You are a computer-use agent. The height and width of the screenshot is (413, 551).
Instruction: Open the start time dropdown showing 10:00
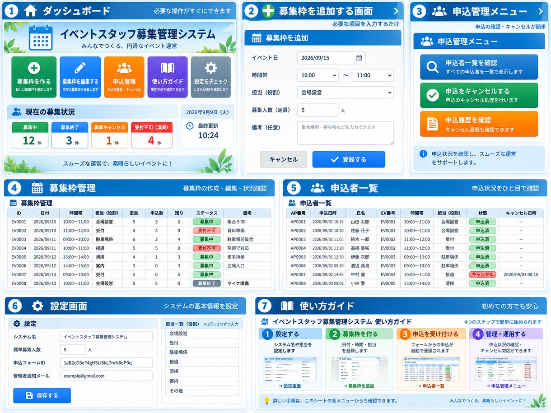coord(318,75)
